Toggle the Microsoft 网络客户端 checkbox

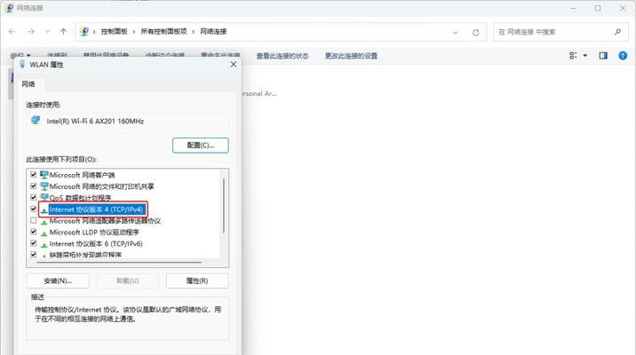coord(34,175)
